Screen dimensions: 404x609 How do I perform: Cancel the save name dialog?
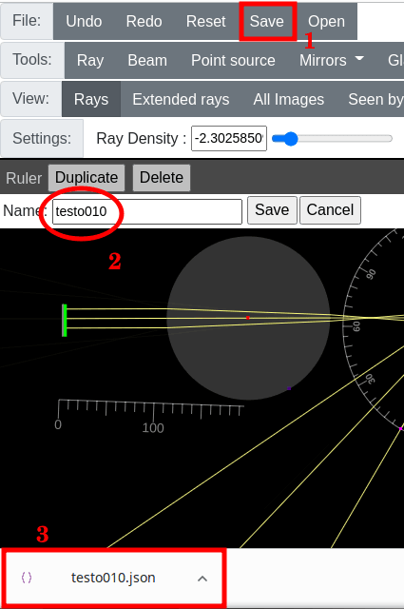330,210
